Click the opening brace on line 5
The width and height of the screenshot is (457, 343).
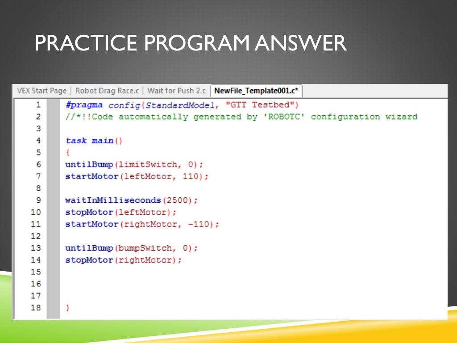click(68, 153)
